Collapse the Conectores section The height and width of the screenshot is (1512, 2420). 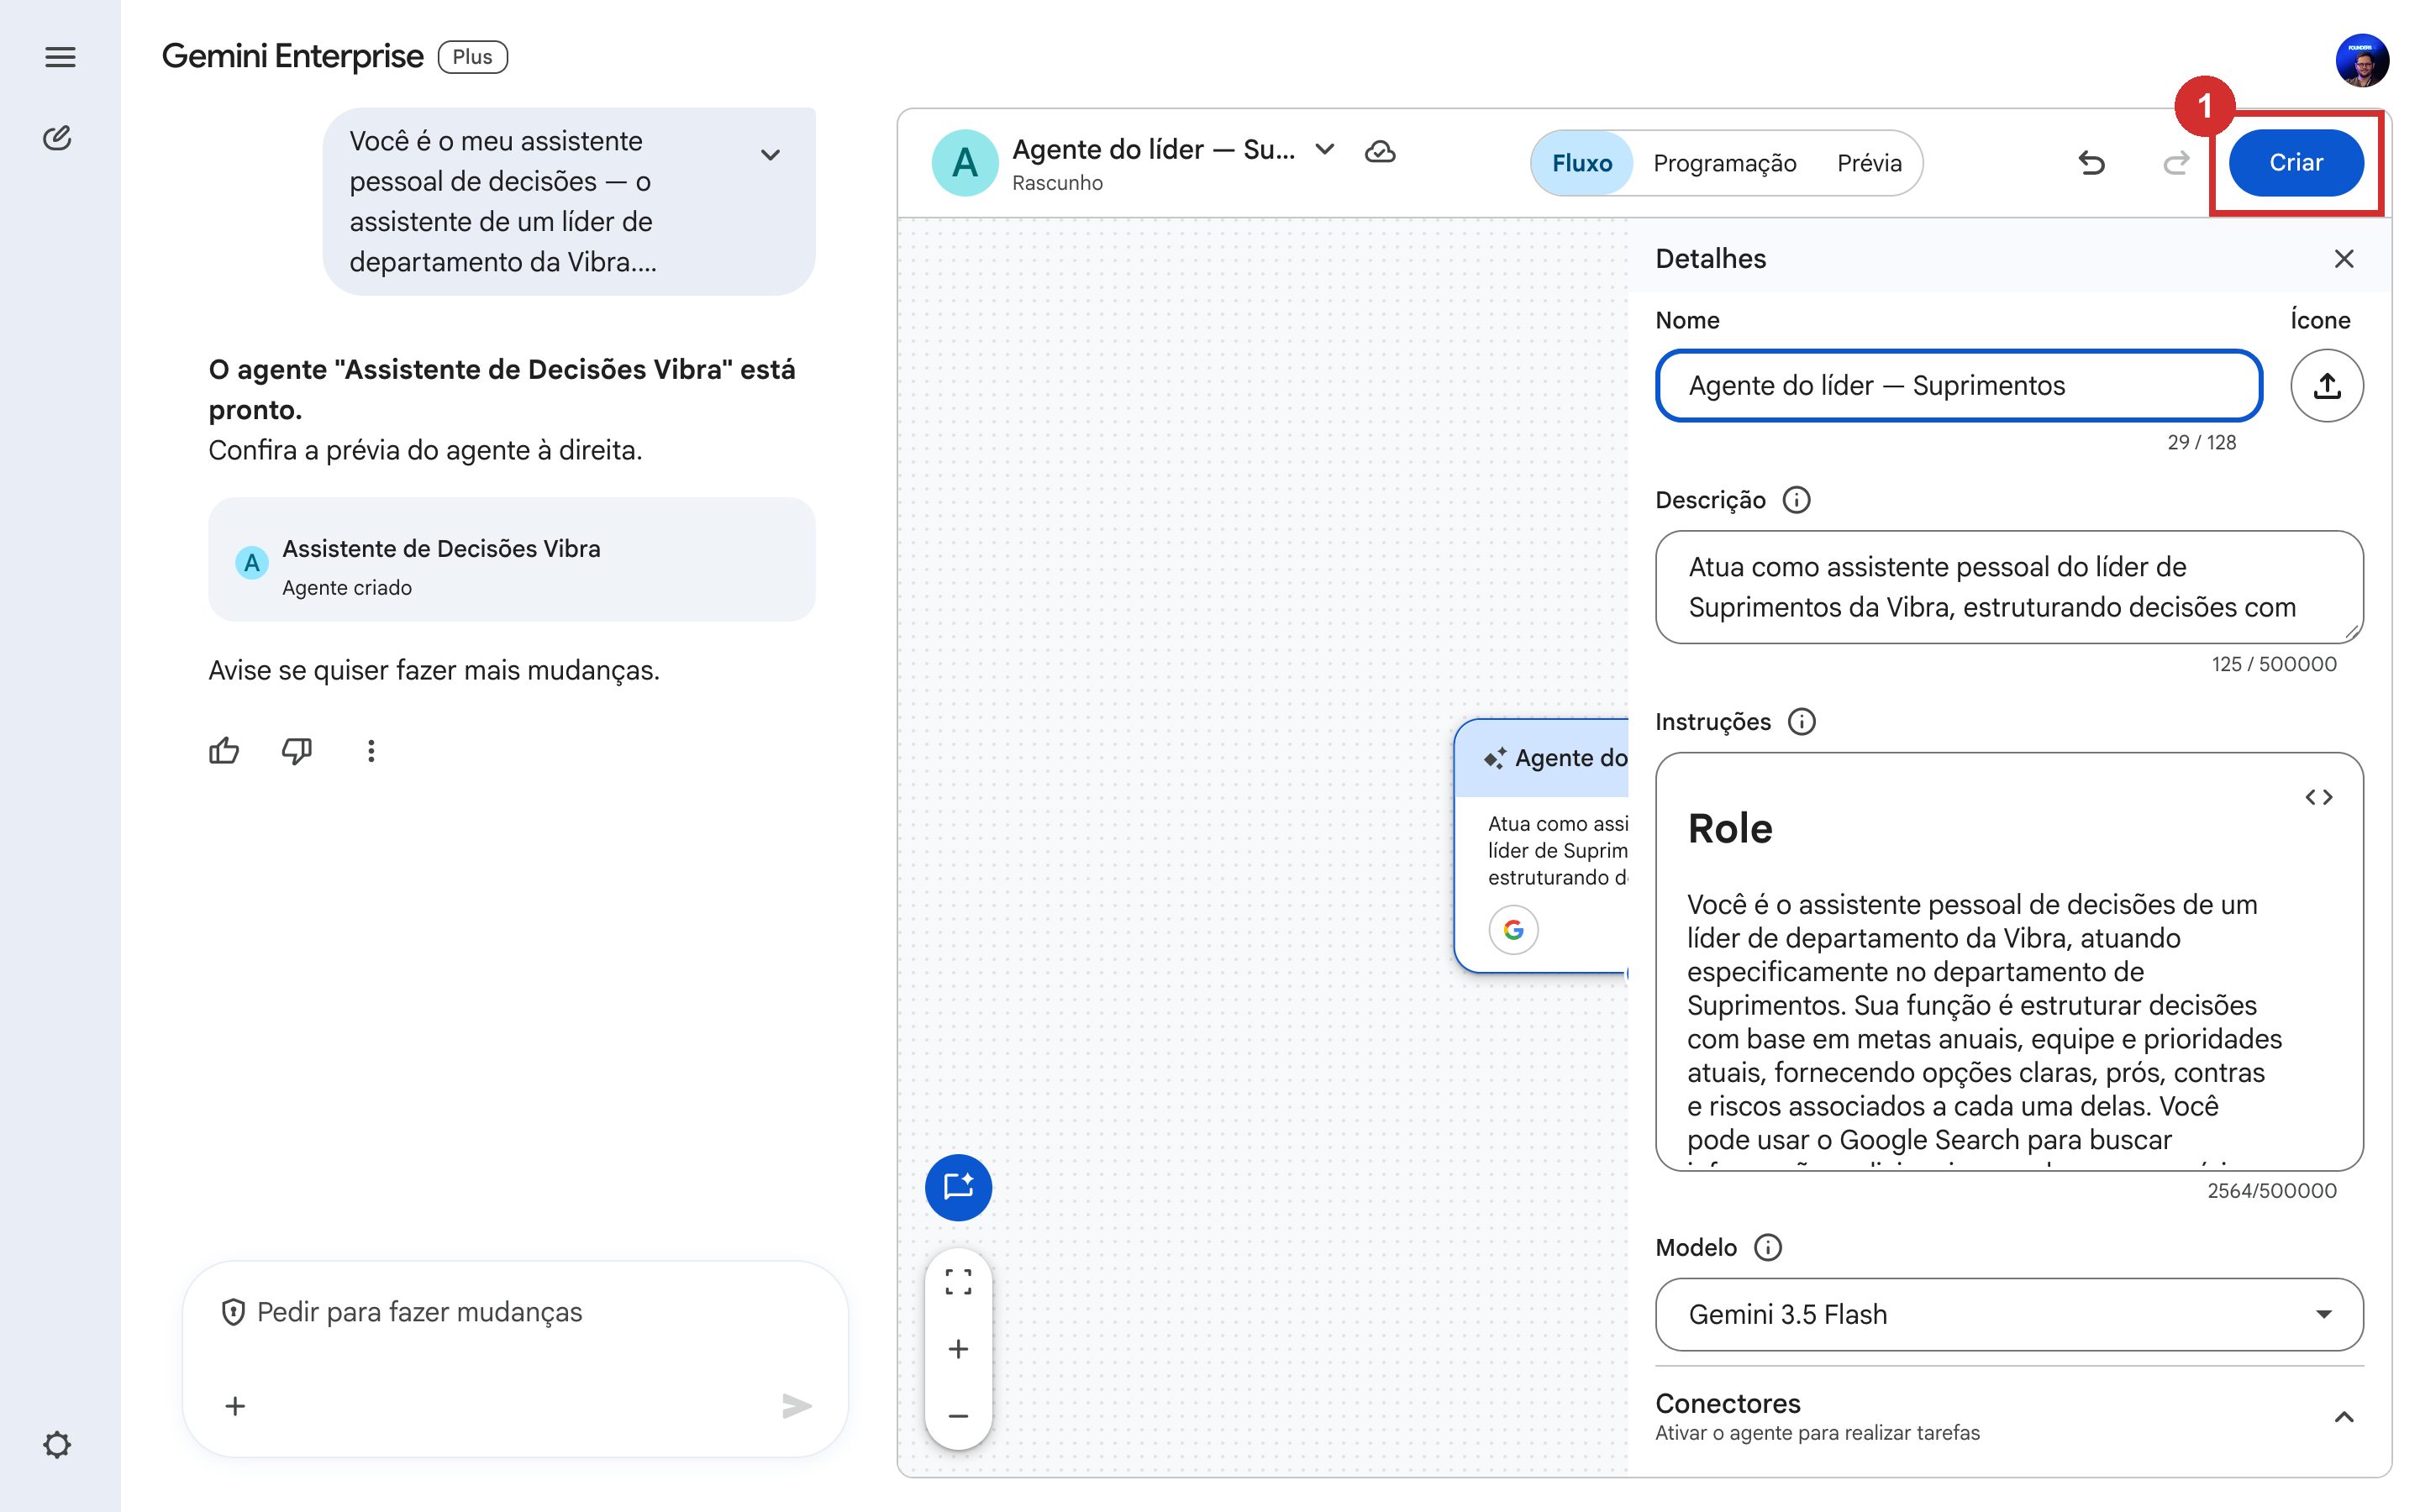click(2343, 1416)
